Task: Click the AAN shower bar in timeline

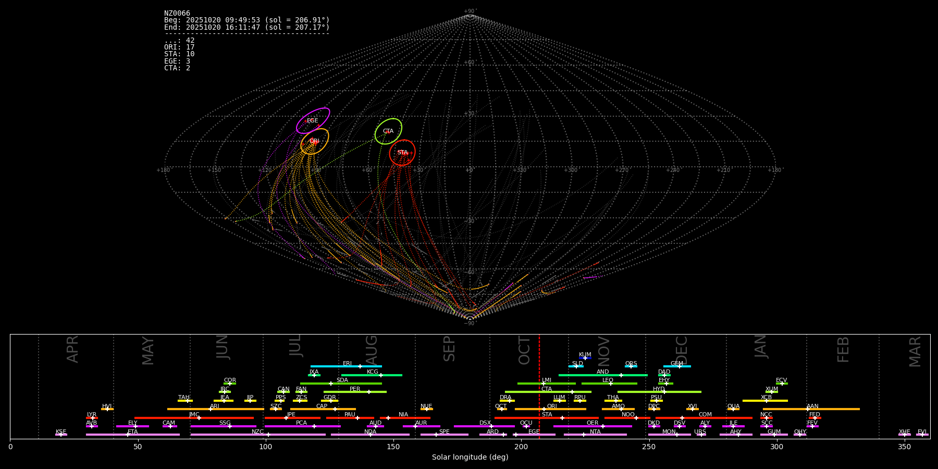Action: 811,409
